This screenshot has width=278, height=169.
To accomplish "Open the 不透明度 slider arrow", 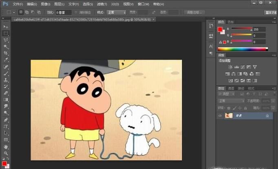I will [x=273, y=101].
